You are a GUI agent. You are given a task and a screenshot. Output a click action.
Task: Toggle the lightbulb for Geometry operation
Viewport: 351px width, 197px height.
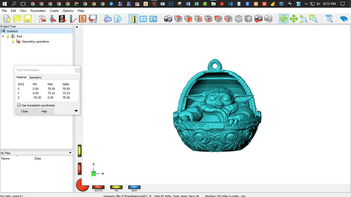click(13, 41)
